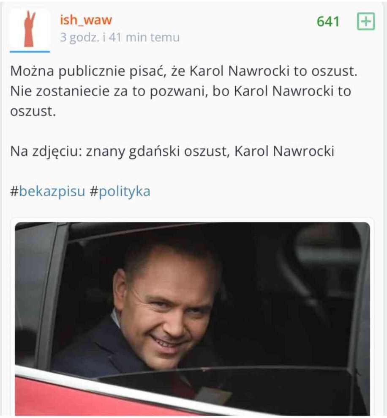Click the hash symbol before bekazpisu
This screenshot has height=418, width=387.
[x=14, y=191]
